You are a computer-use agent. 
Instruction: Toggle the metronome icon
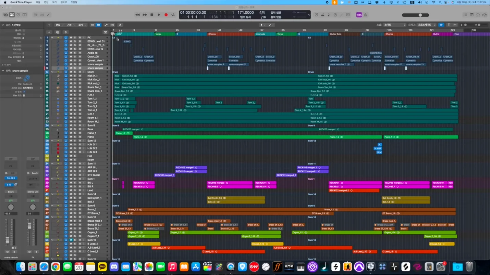pyautogui.click(x=365, y=15)
